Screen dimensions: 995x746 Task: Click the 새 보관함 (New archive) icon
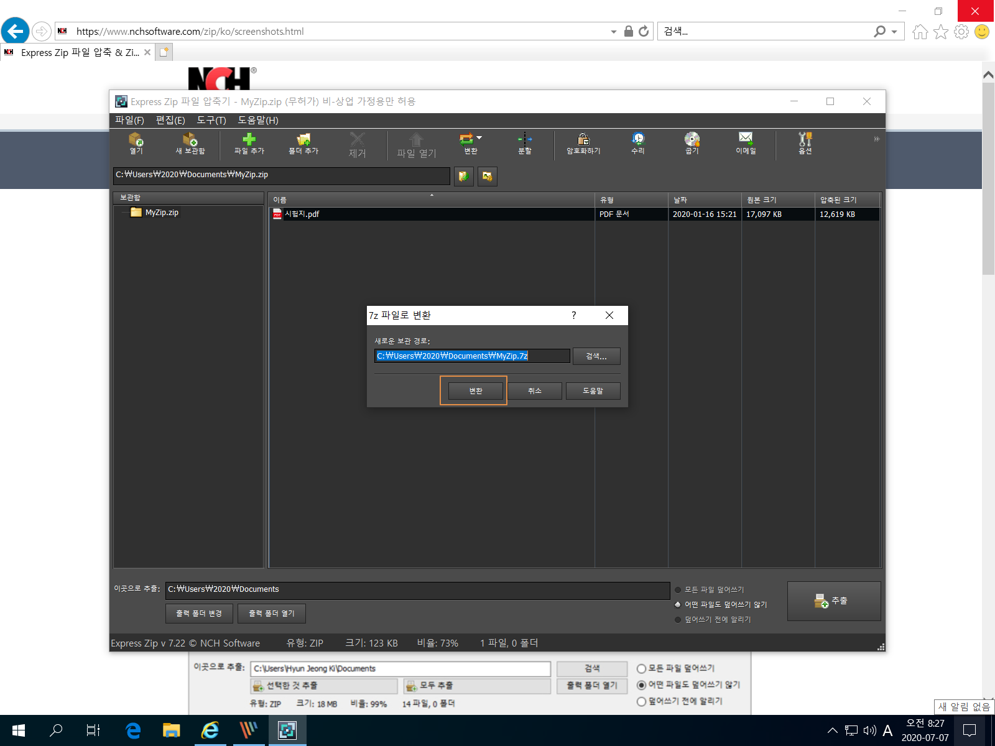190,144
